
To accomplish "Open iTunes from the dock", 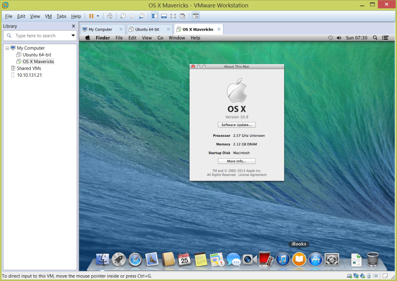I will click(x=283, y=259).
